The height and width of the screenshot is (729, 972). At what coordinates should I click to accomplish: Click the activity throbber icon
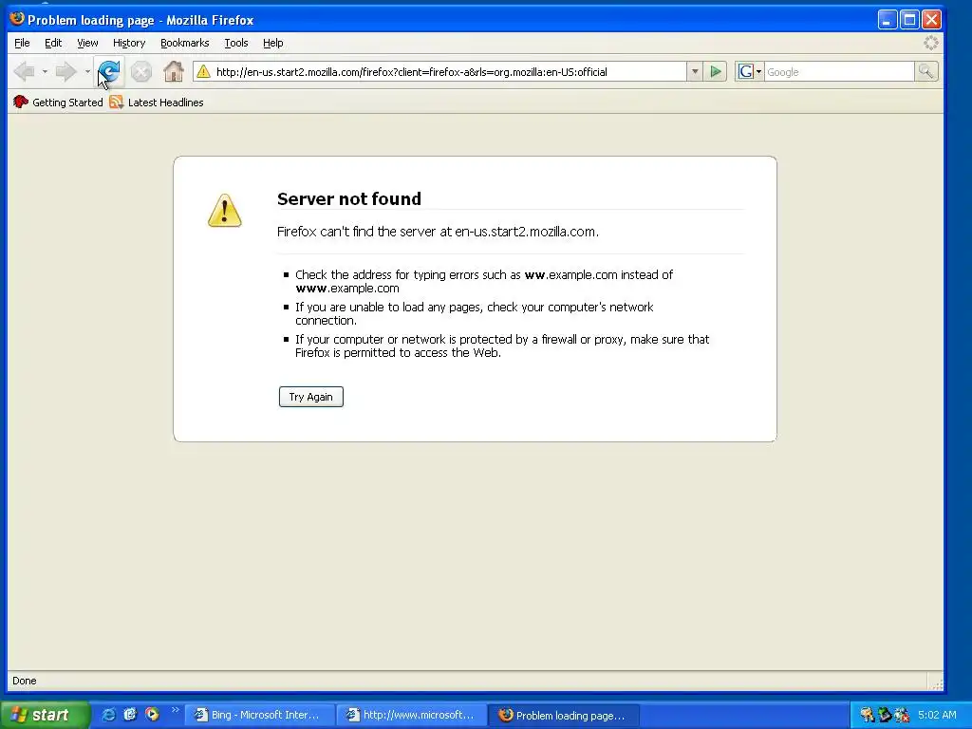click(x=931, y=43)
